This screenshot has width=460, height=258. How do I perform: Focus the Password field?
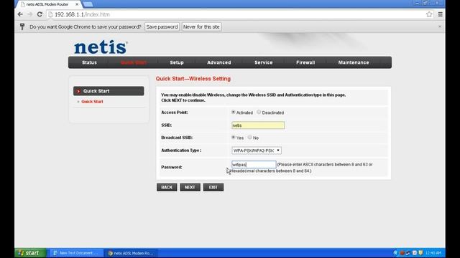[254, 165]
